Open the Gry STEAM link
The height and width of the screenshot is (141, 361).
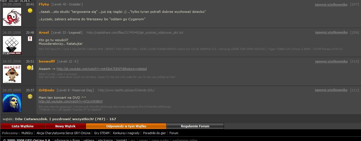tap(102, 133)
